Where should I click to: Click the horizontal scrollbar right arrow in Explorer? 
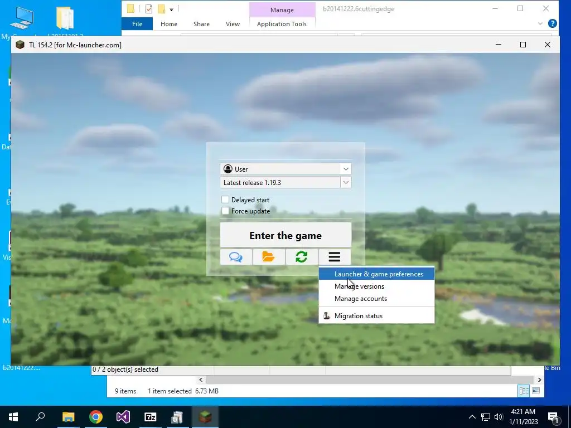[539, 380]
